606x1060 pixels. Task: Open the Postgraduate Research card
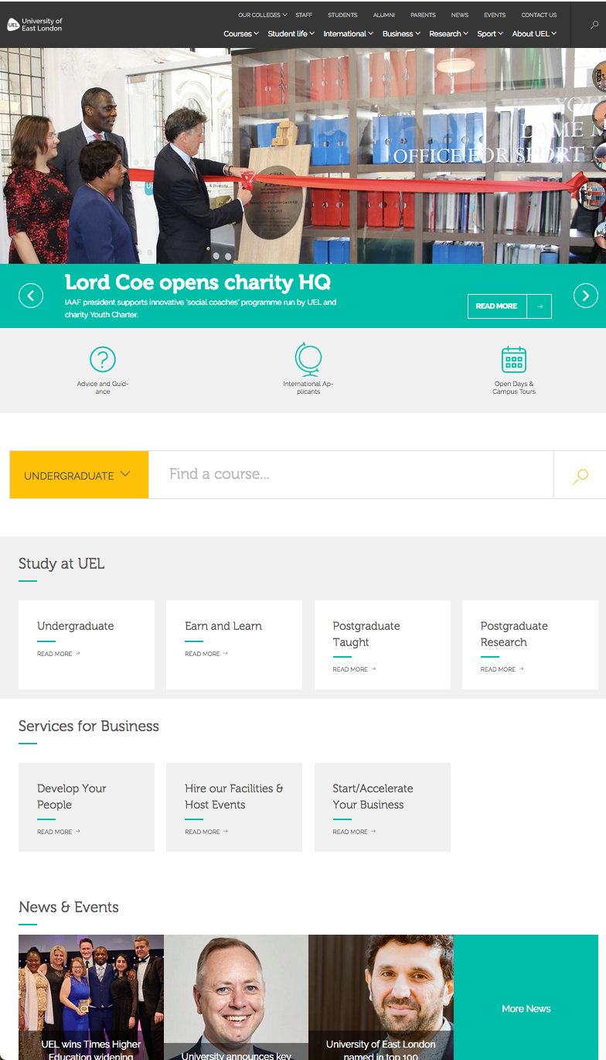(530, 645)
